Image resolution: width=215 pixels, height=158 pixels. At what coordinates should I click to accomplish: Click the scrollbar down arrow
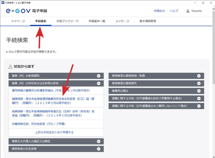[x=214, y=157]
